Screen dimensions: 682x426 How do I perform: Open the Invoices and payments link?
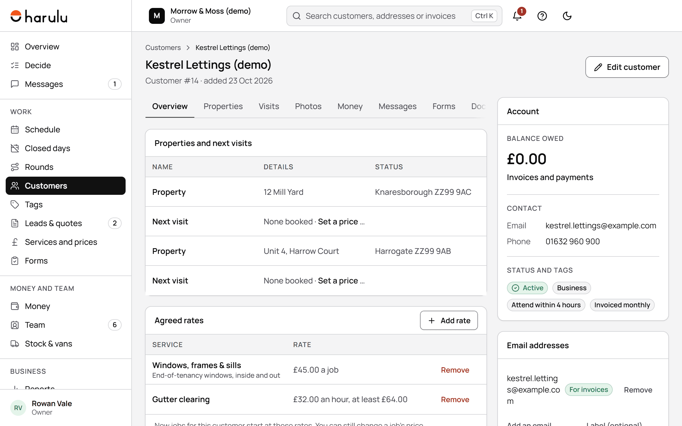(x=550, y=177)
